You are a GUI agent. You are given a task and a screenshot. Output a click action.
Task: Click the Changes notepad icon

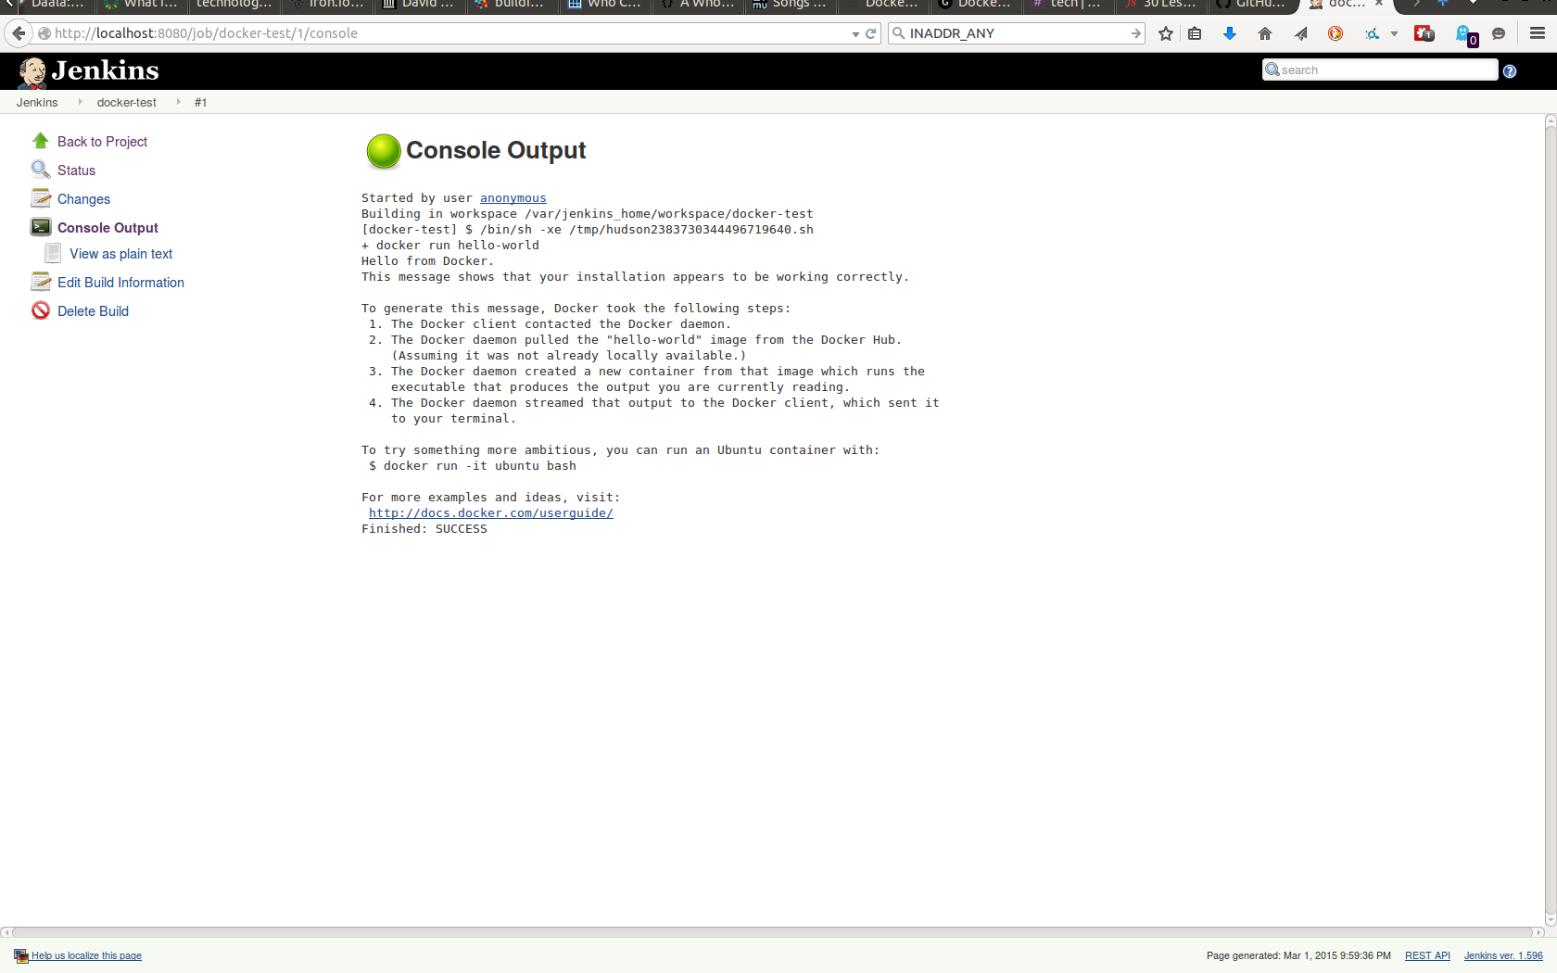click(40, 198)
